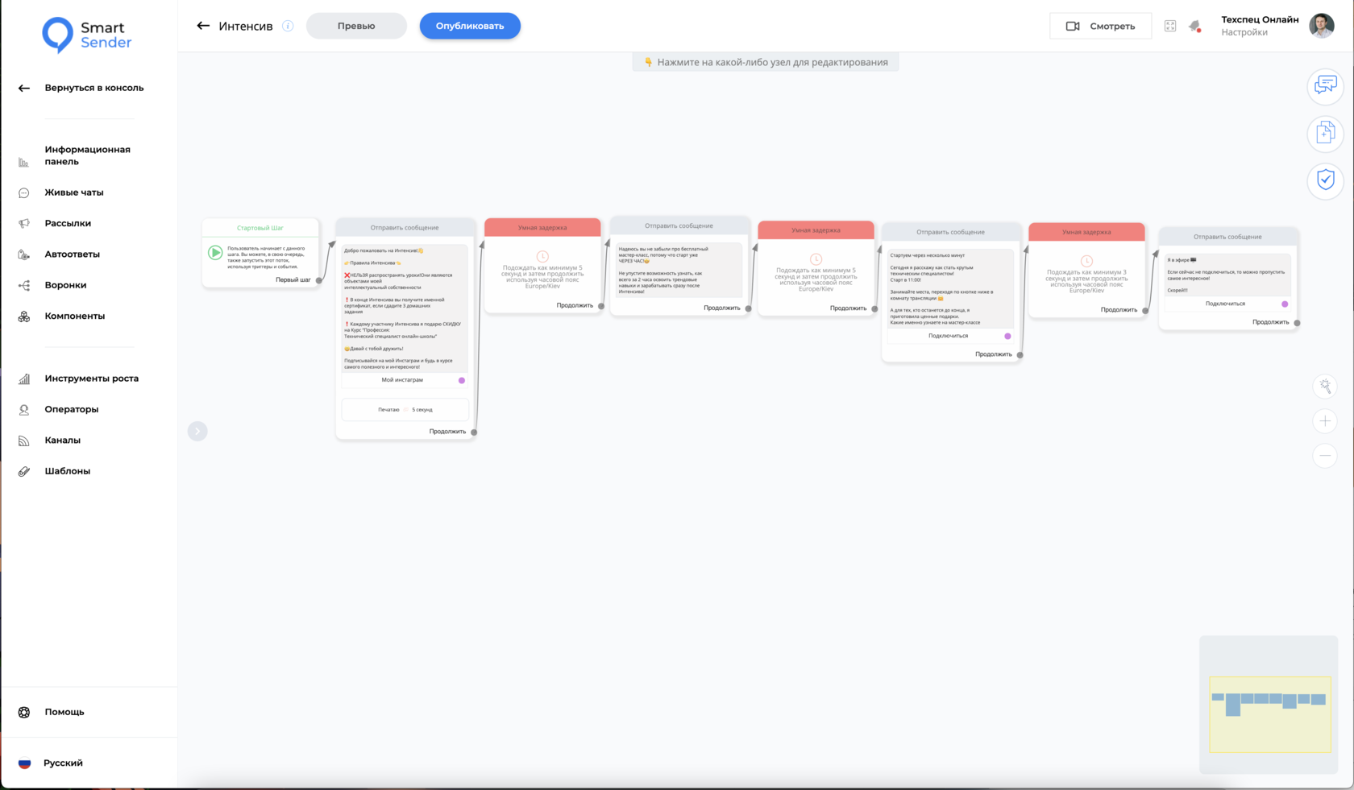This screenshot has width=1354, height=790.
Task: Open the chat bubbles icon on right
Action: (x=1325, y=85)
